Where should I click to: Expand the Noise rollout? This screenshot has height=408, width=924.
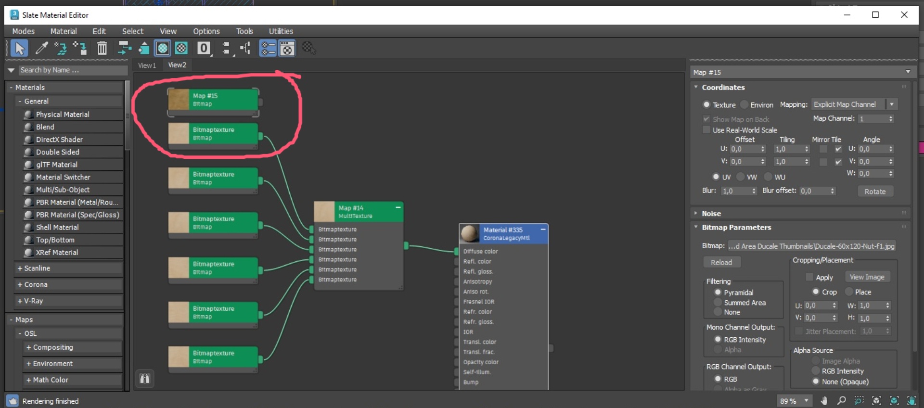[711, 213]
